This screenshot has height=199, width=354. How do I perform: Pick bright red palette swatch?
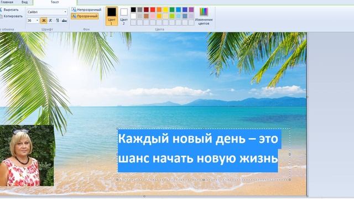[x=153, y=10]
